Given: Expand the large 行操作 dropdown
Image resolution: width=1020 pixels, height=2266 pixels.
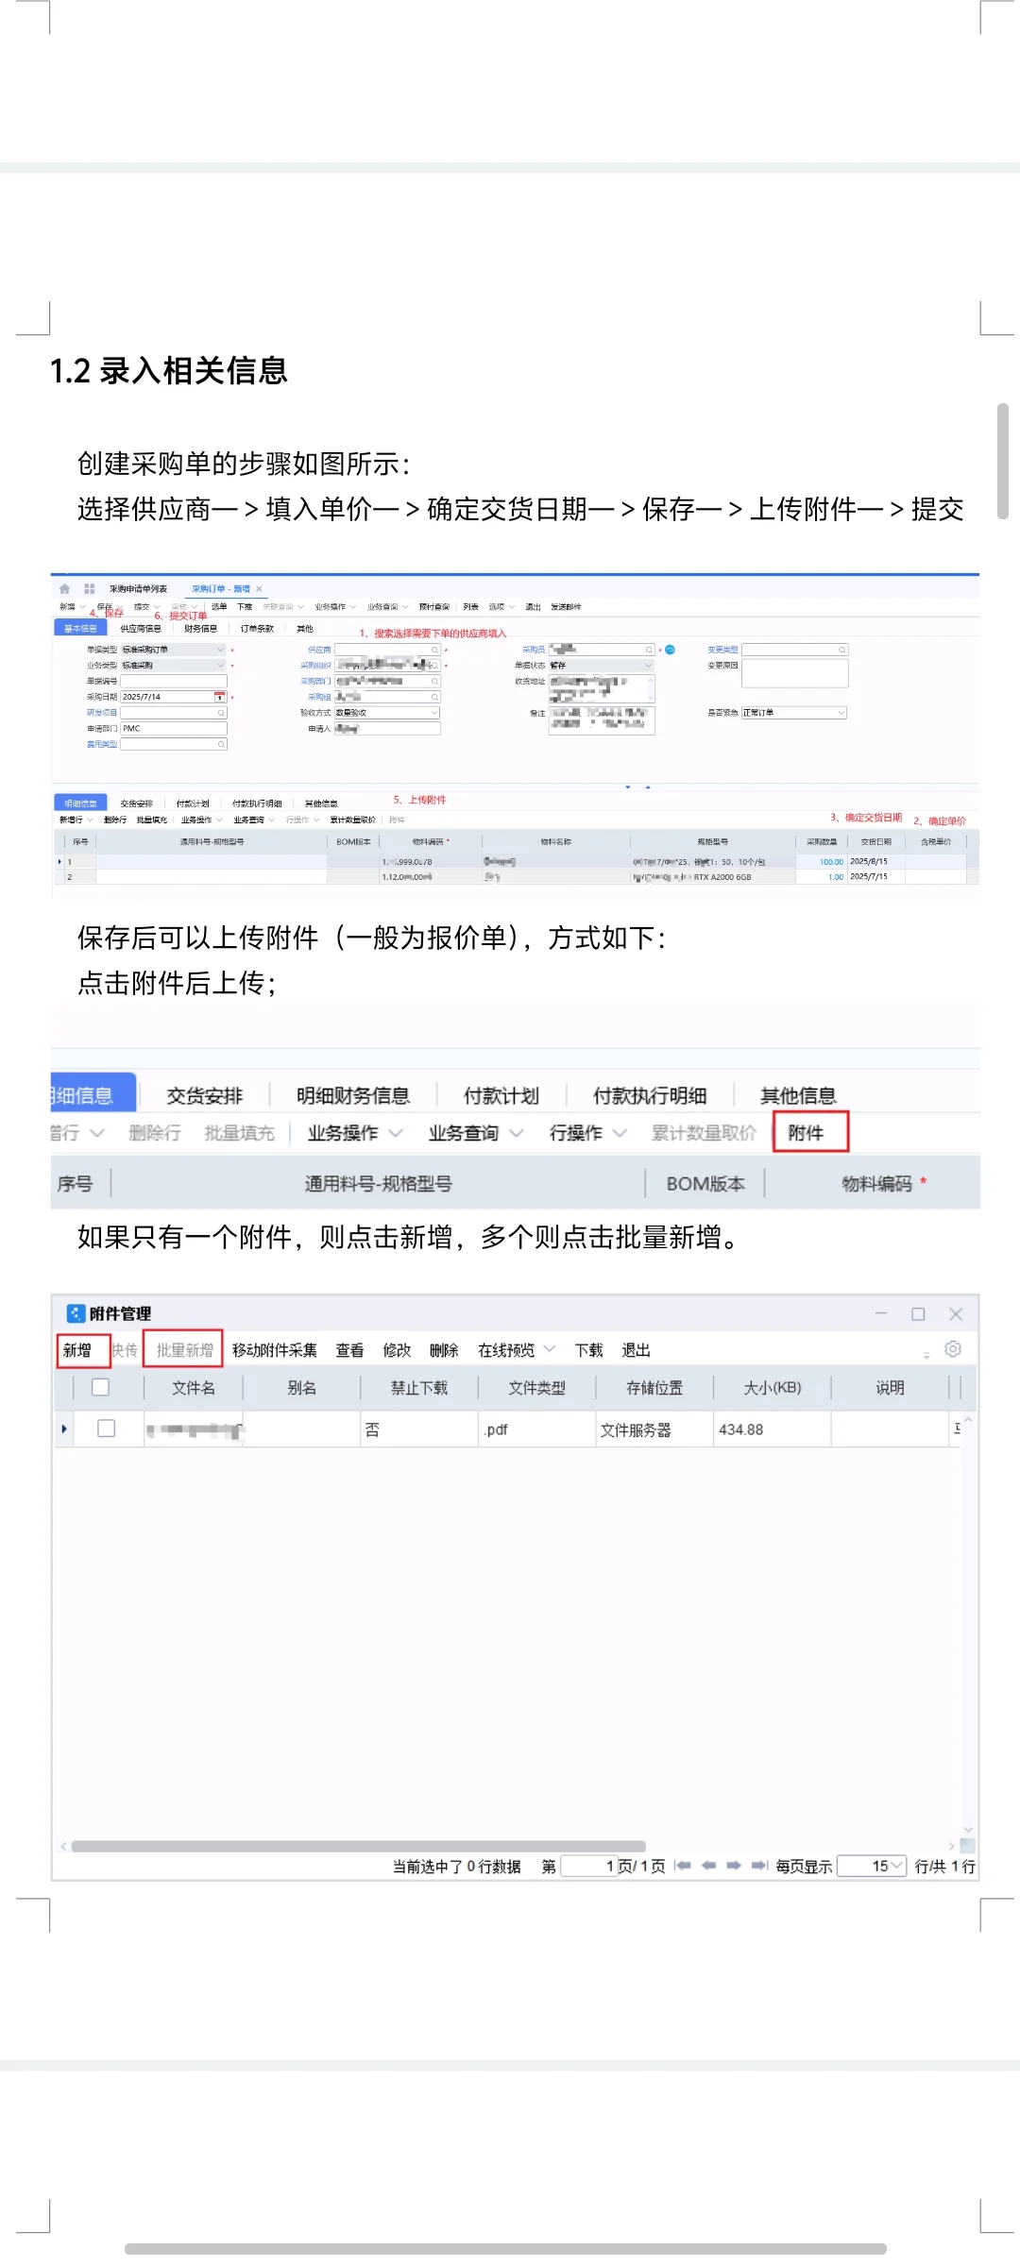Looking at the screenshot, I should [620, 1133].
